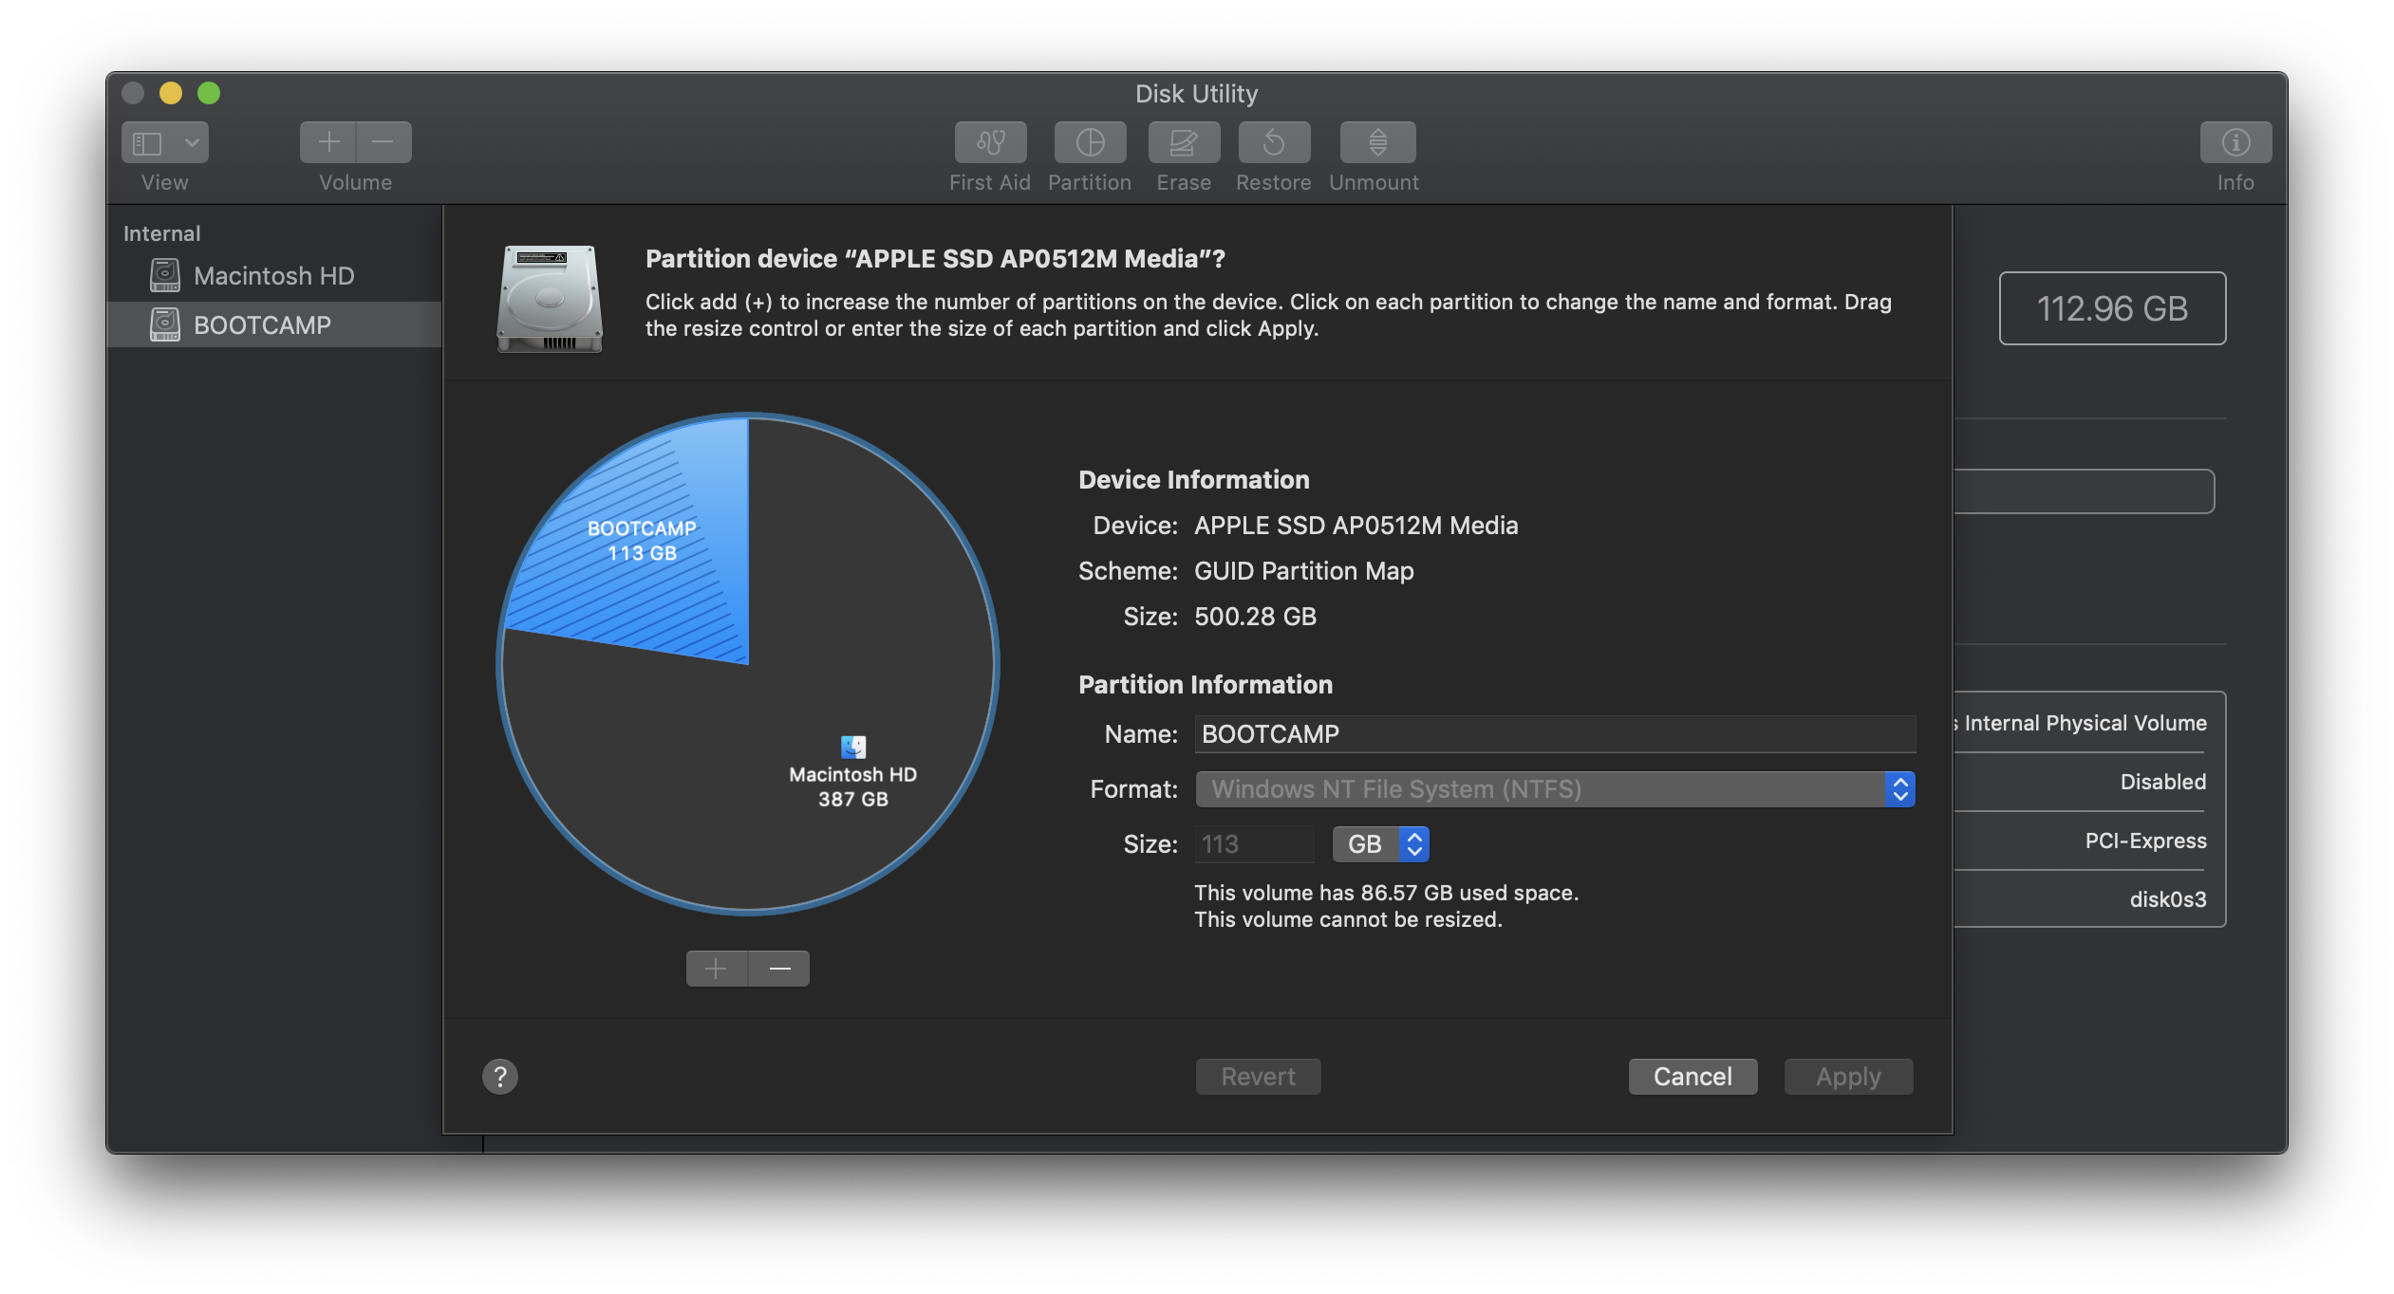Screen dimensions: 2394x1294
Task: Toggle the sidebar View button
Action: (148, 142)
